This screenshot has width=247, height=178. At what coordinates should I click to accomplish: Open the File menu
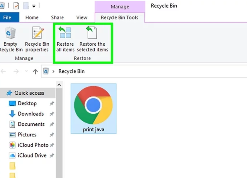[x=7, y=17]
